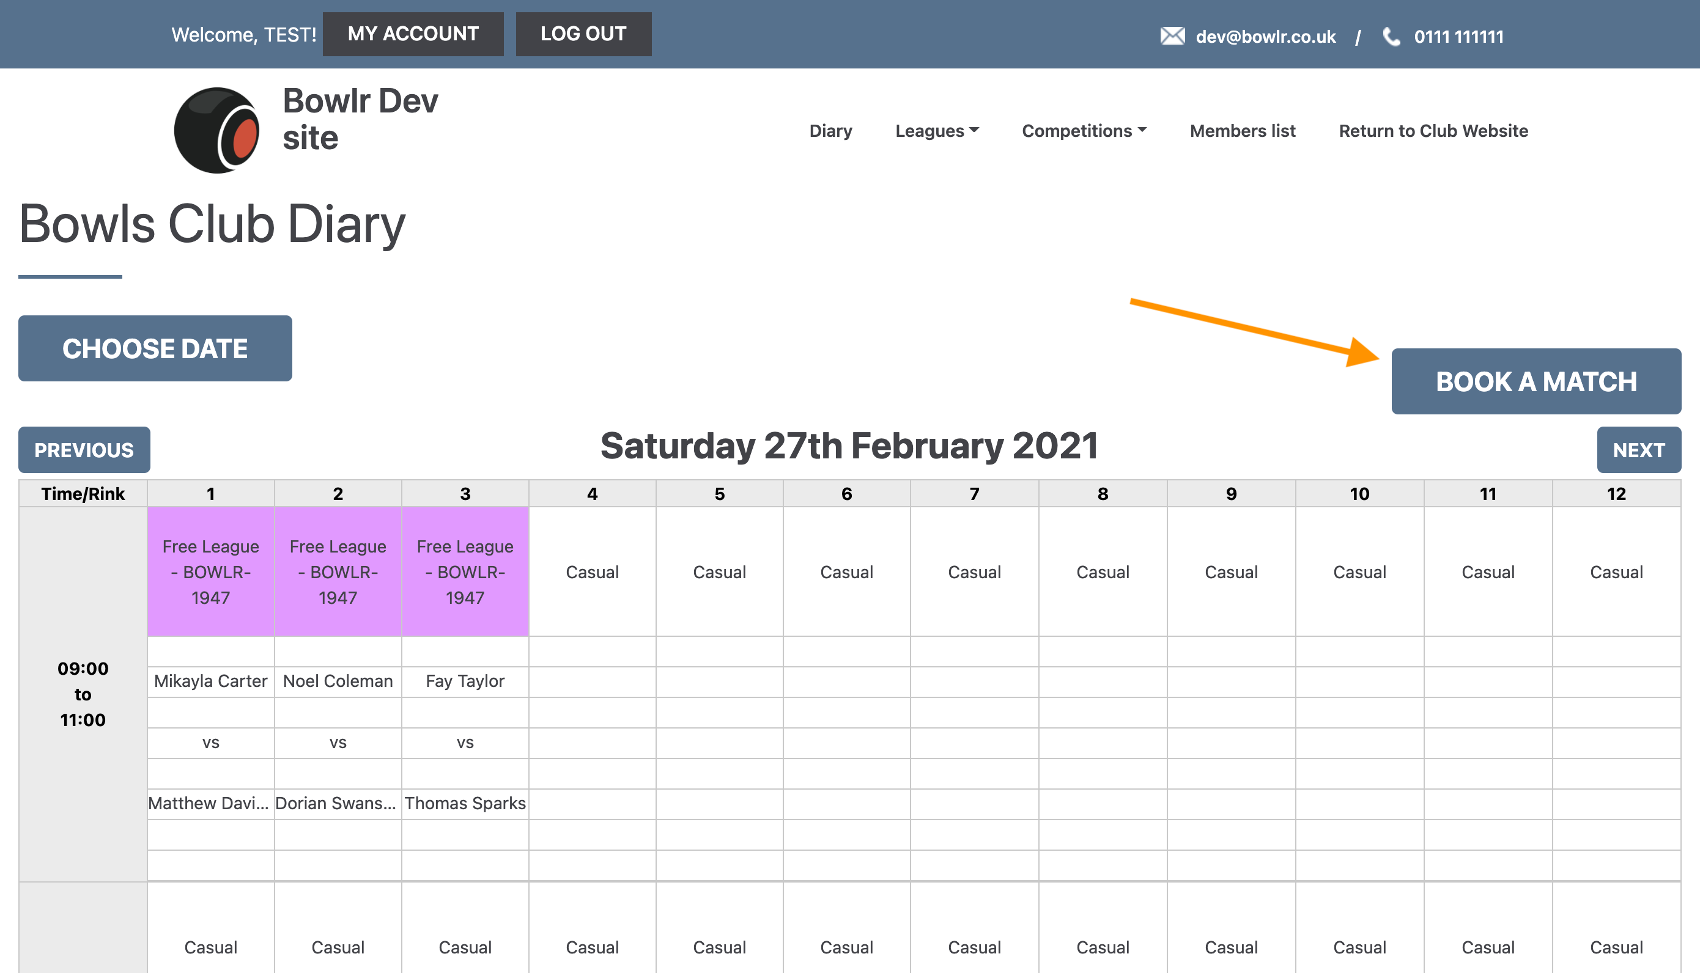Open Members list page
The height and width of the screenshot is (973, 1700).
[x=1242, y=131]
